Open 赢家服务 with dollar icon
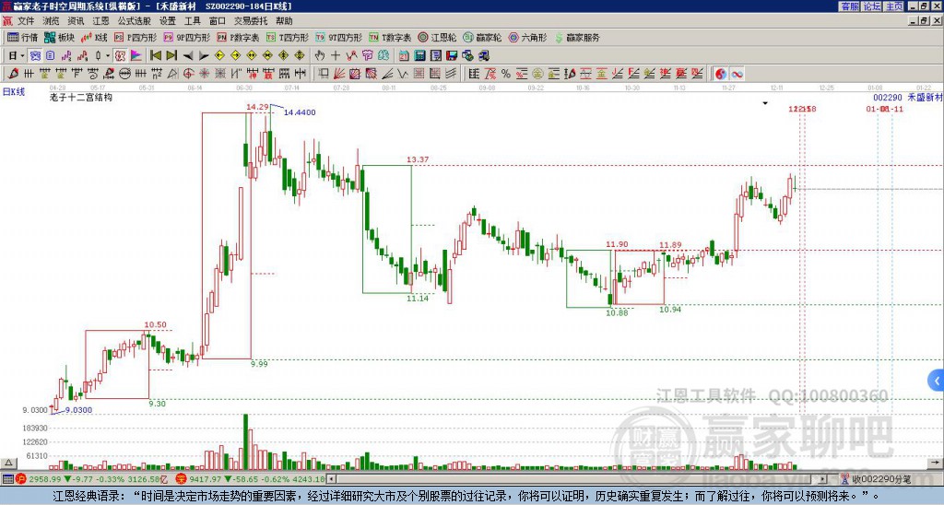 tap(577, 37)
